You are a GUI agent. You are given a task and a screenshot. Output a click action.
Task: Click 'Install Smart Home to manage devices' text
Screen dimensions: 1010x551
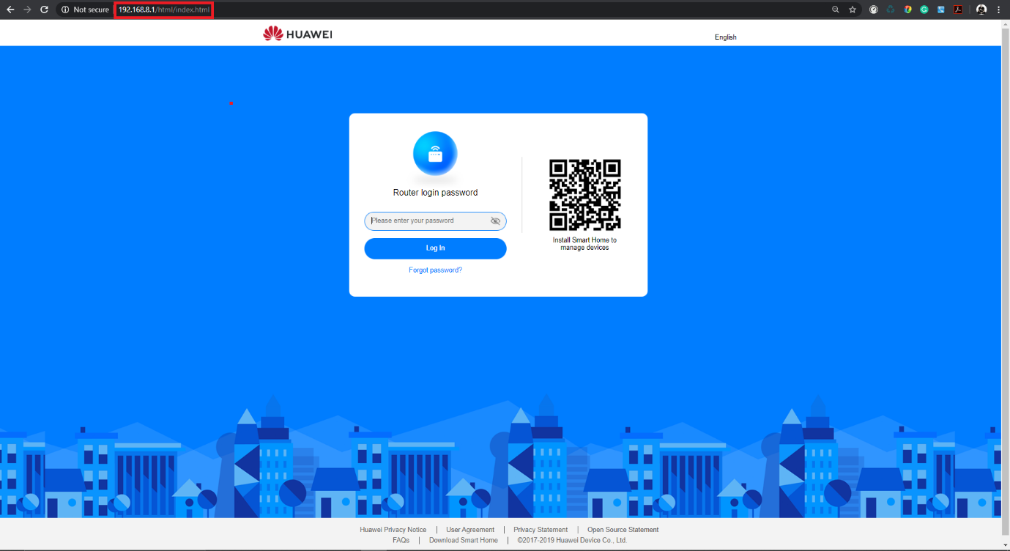point(584,244)
